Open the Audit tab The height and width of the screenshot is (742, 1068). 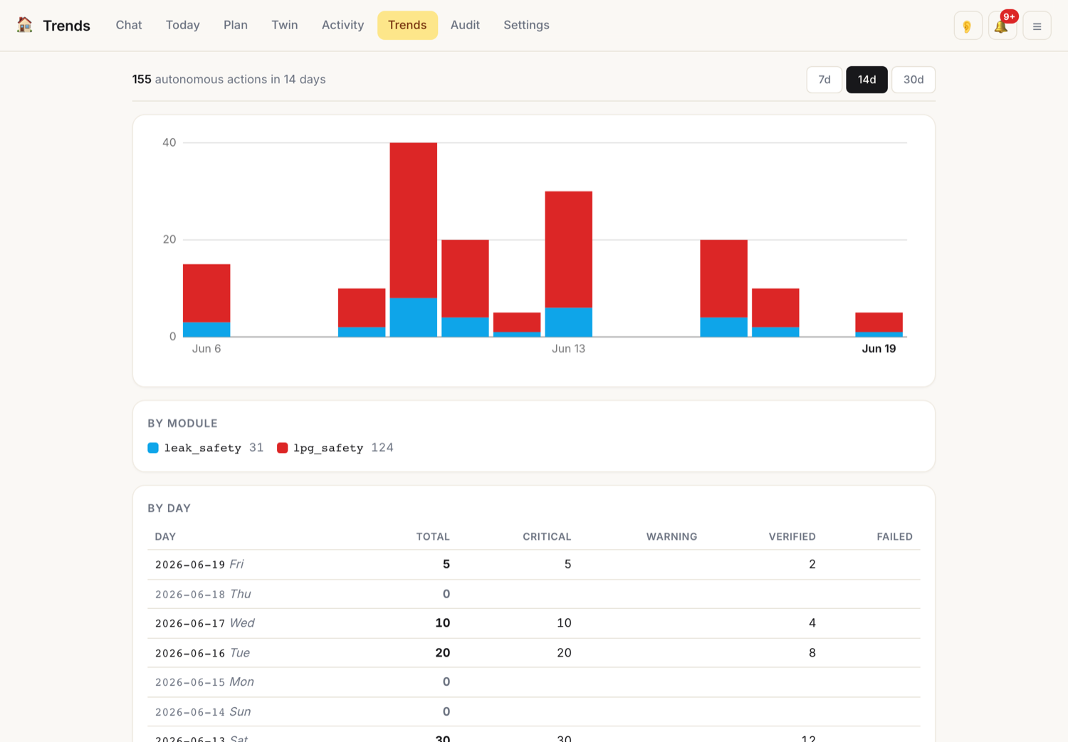coord(465,25)
